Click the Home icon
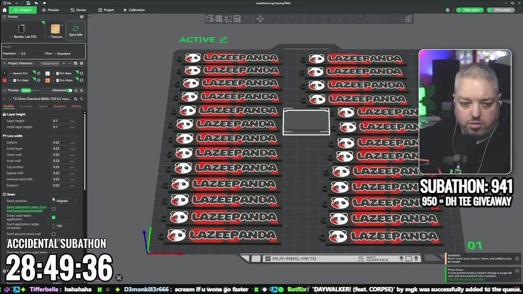Screen dimensions: 523x294 (x=4, y=10)
